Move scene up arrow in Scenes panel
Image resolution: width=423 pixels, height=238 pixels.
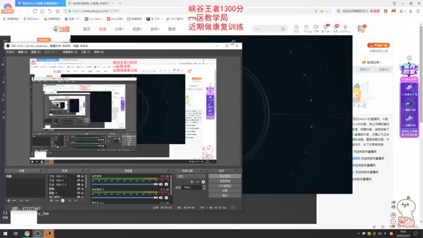21,201
